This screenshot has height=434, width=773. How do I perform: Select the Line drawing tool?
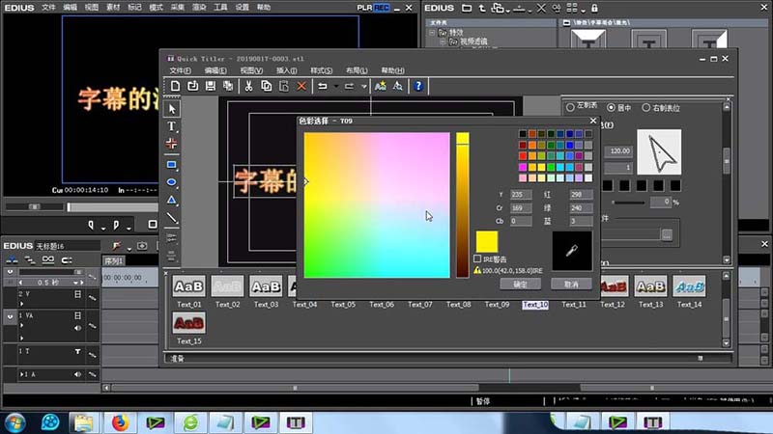click(172, 218)
